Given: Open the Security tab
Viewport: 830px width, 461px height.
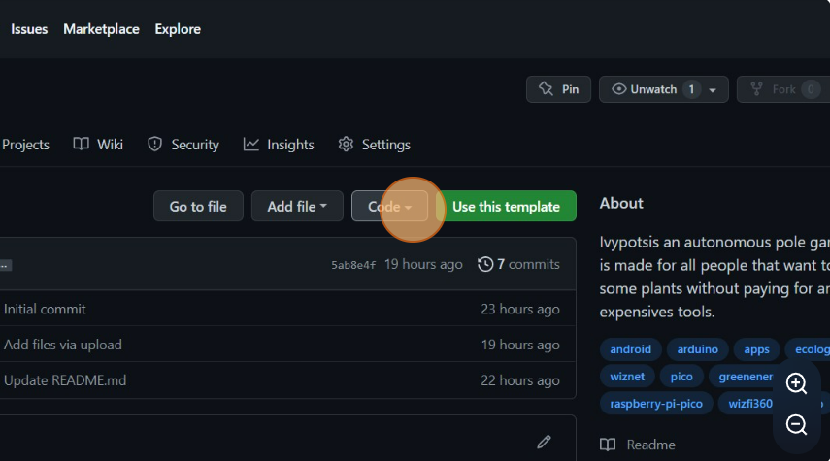Looking at the screenshot, I should click(x=183, y=145).
